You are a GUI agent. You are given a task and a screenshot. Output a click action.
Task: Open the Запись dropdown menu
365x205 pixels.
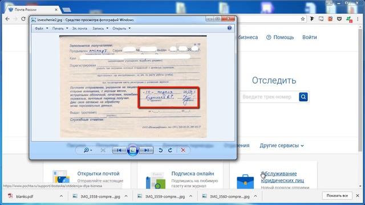[x=100, y=28]
